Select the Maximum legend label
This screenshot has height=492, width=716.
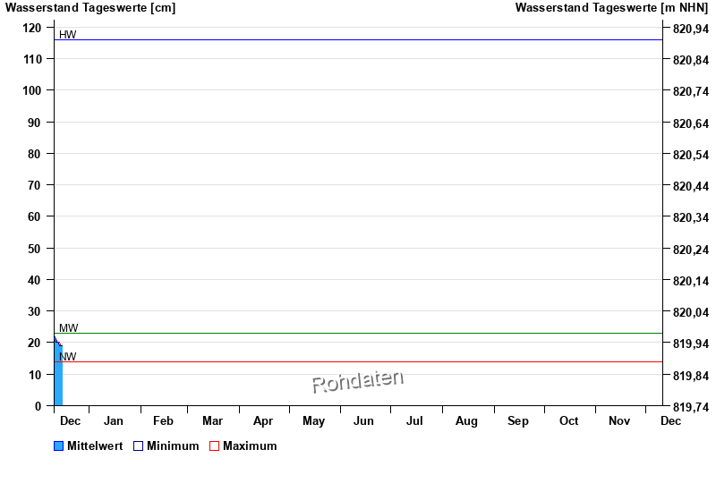(x=250, y=446)
